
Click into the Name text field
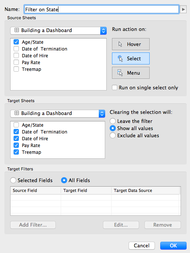[x=102, y=9]
